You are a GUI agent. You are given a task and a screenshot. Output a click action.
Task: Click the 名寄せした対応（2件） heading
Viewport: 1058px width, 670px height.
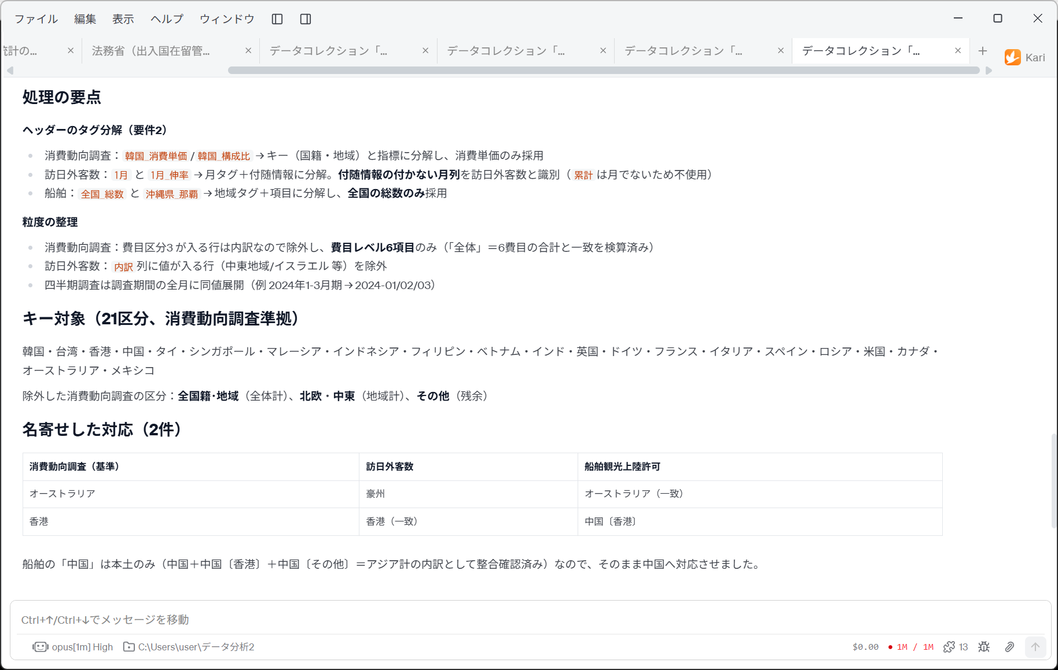(102, 430)
